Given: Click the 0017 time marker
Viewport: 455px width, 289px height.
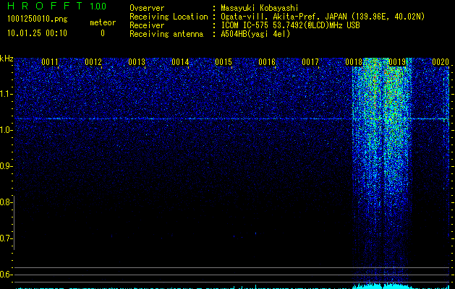Looking at the screenshot, I should [x=310, y=62].
